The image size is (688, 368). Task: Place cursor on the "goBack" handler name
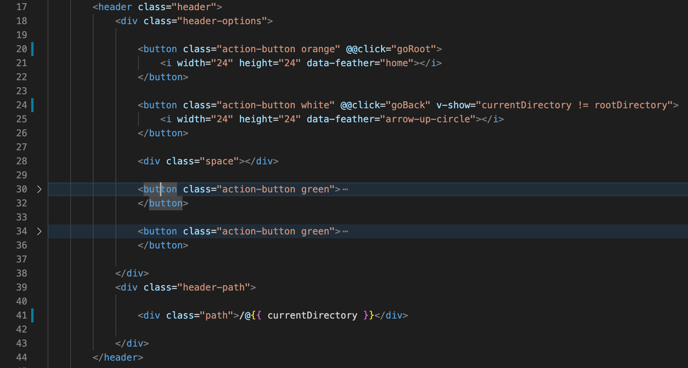(x=408, y=105)
